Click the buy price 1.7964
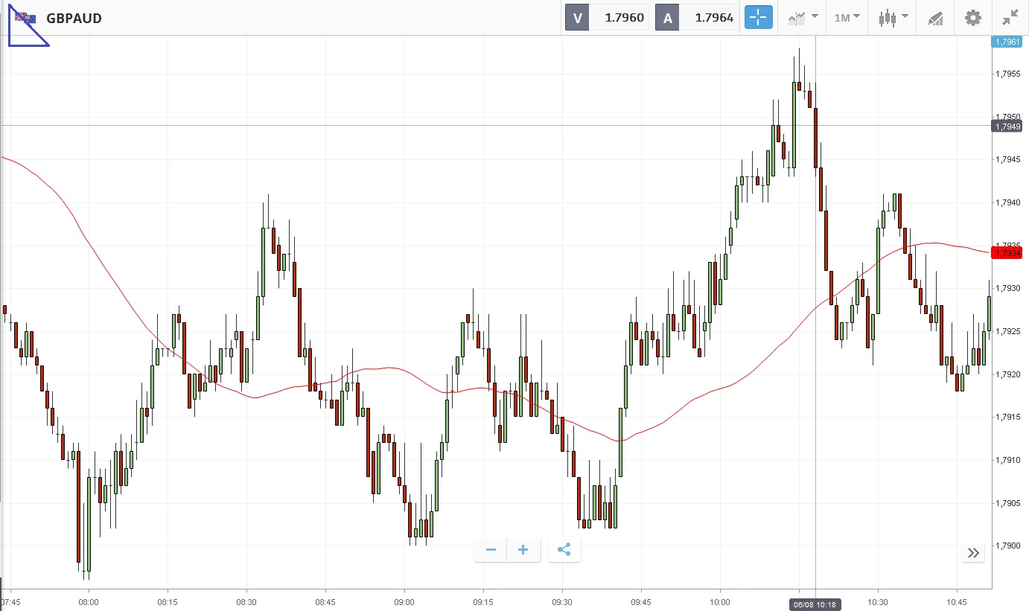 point(714,18)
